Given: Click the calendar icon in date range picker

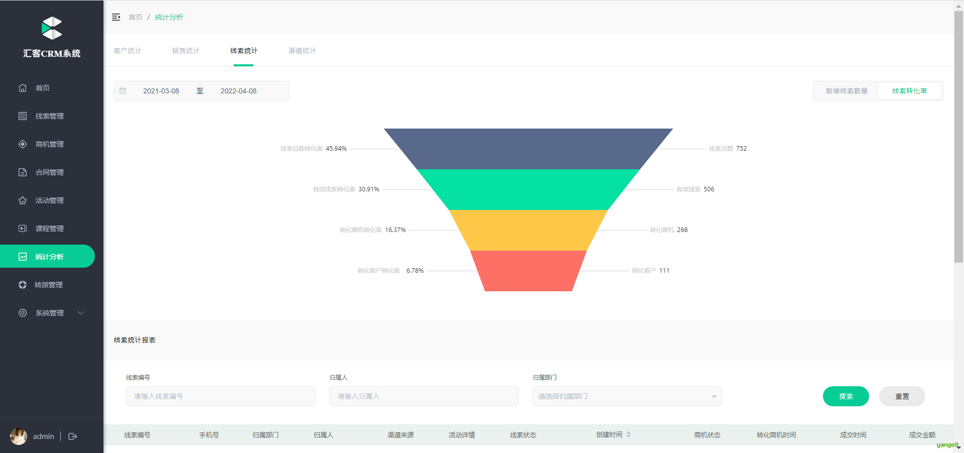Looking at the screenshot, I should (123, 91).
